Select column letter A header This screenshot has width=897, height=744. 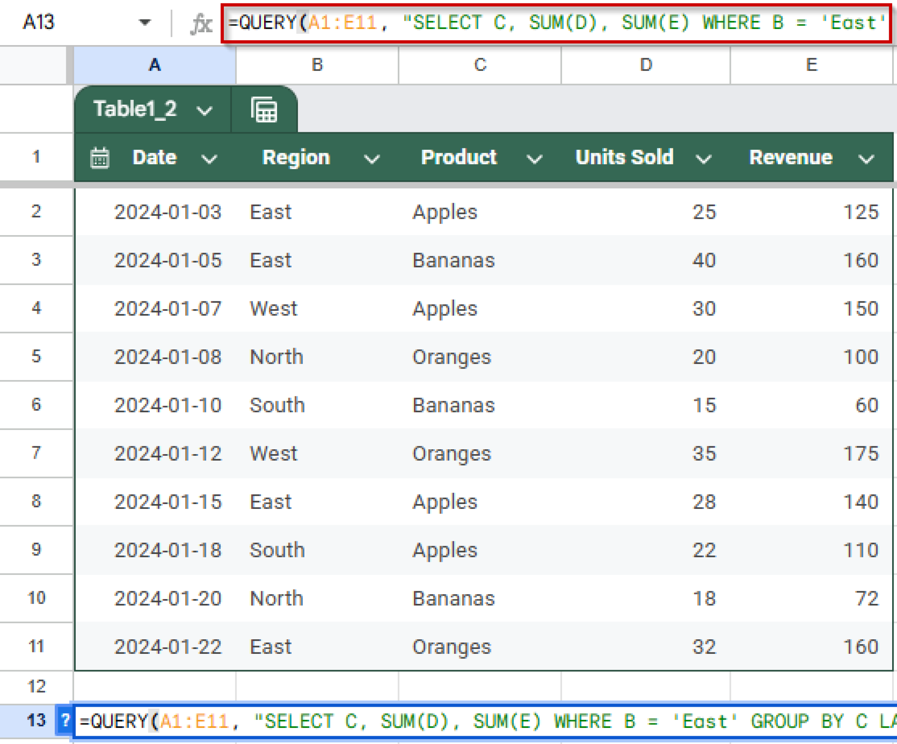pyautogui.click(x=154, y=65)
